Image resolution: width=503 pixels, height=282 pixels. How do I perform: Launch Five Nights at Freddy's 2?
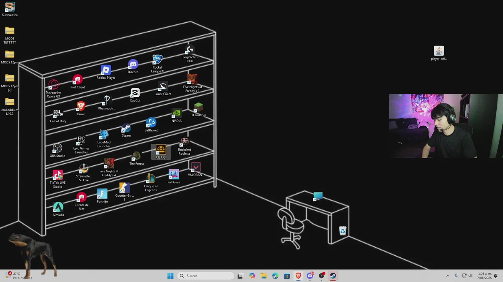pos(192,83)
